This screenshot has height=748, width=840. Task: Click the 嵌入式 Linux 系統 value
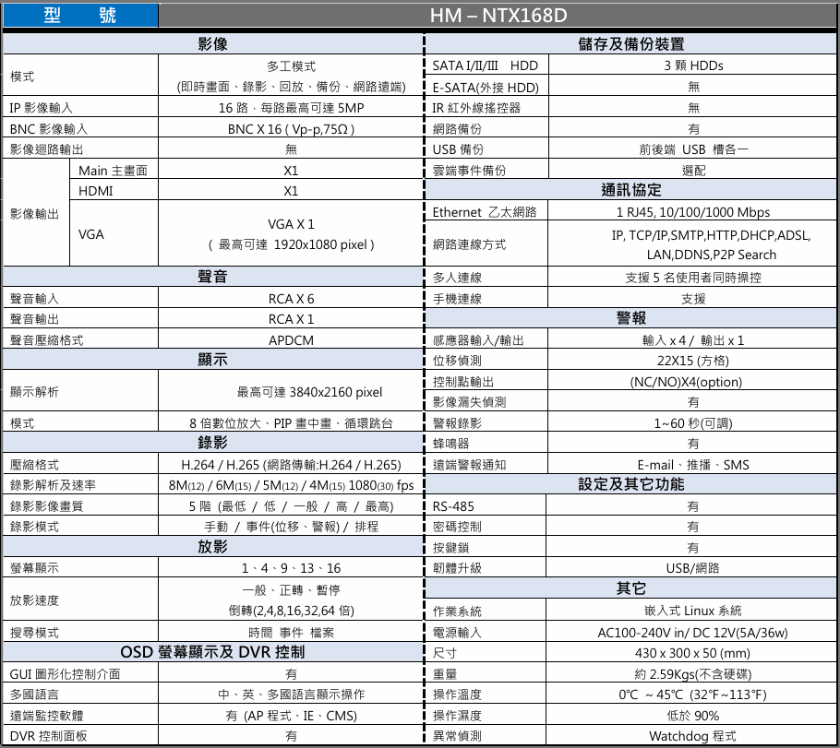tap(692, 611)
